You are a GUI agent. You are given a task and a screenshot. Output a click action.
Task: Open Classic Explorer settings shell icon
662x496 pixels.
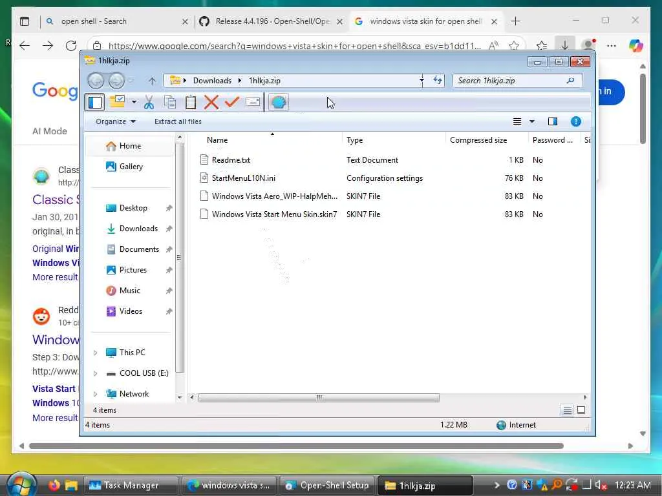278,102
